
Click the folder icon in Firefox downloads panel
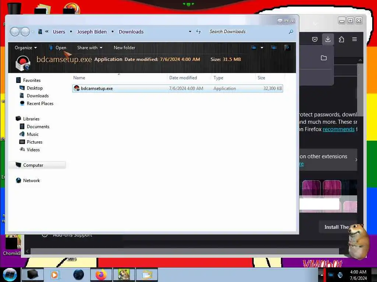324,58
